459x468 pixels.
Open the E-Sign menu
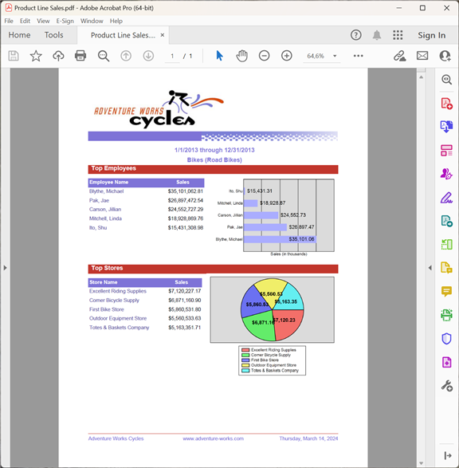click(x=65, y=21)
